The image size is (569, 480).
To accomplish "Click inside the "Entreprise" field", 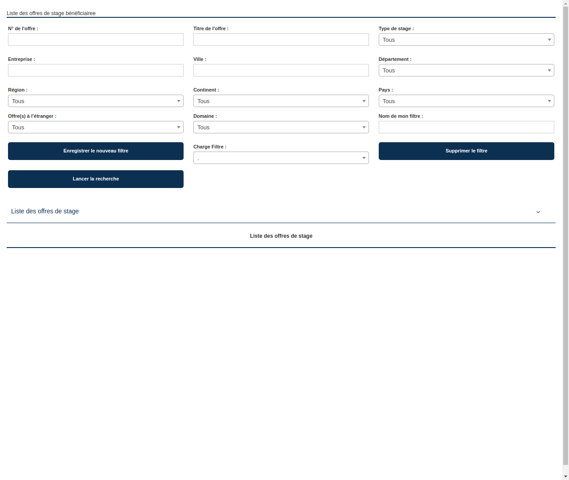I will (96, 70).
